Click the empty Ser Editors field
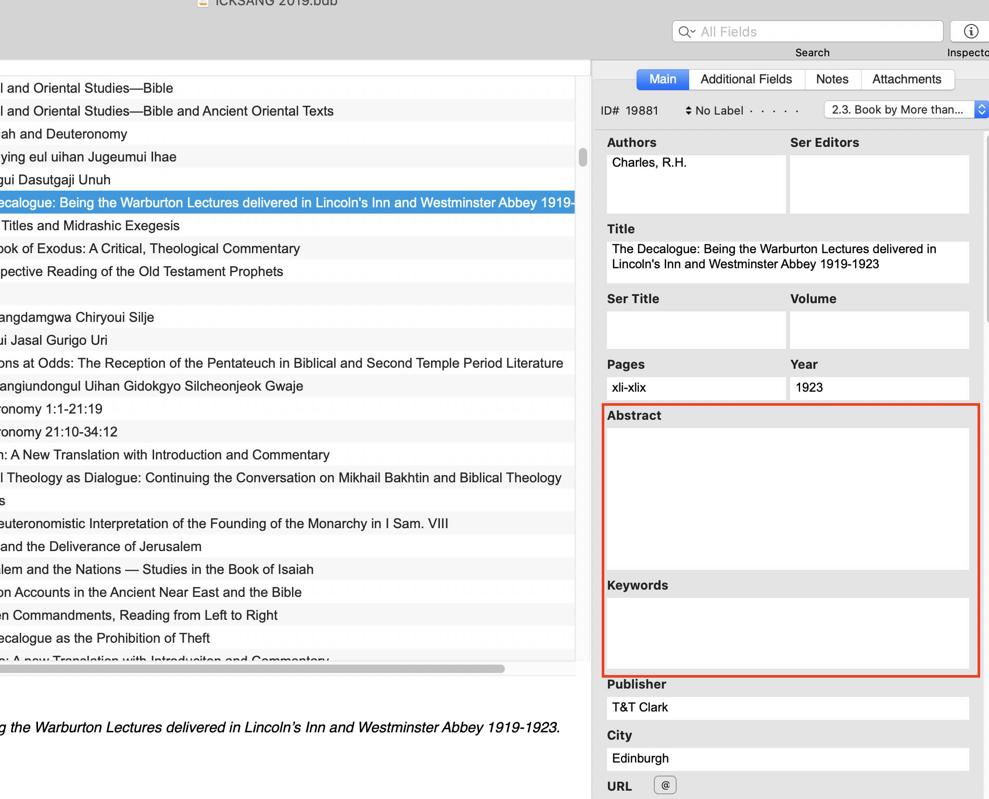This screenshot has width=989, height=799. coord(879,184)
